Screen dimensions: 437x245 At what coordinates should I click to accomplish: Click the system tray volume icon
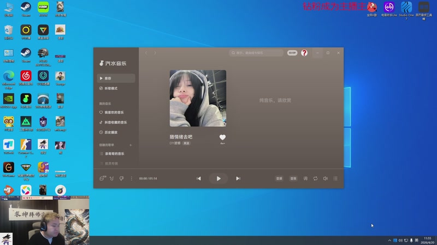click(x=400, y=240)
